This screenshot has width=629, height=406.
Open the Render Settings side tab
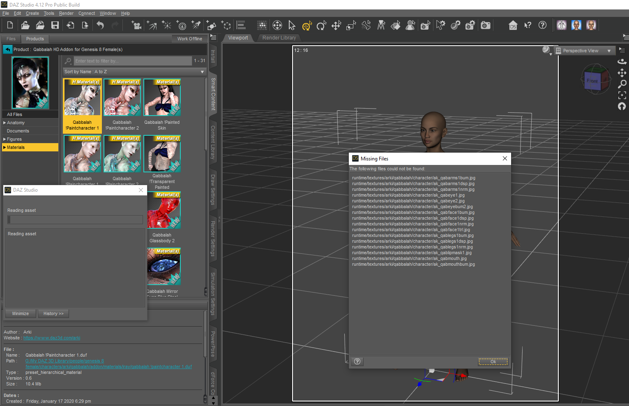click(x=213, y=239)
